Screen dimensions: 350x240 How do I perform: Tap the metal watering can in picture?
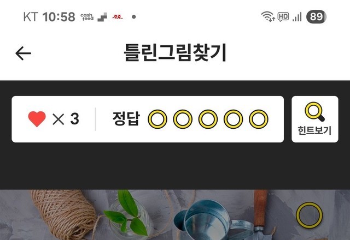coord(210,221)
